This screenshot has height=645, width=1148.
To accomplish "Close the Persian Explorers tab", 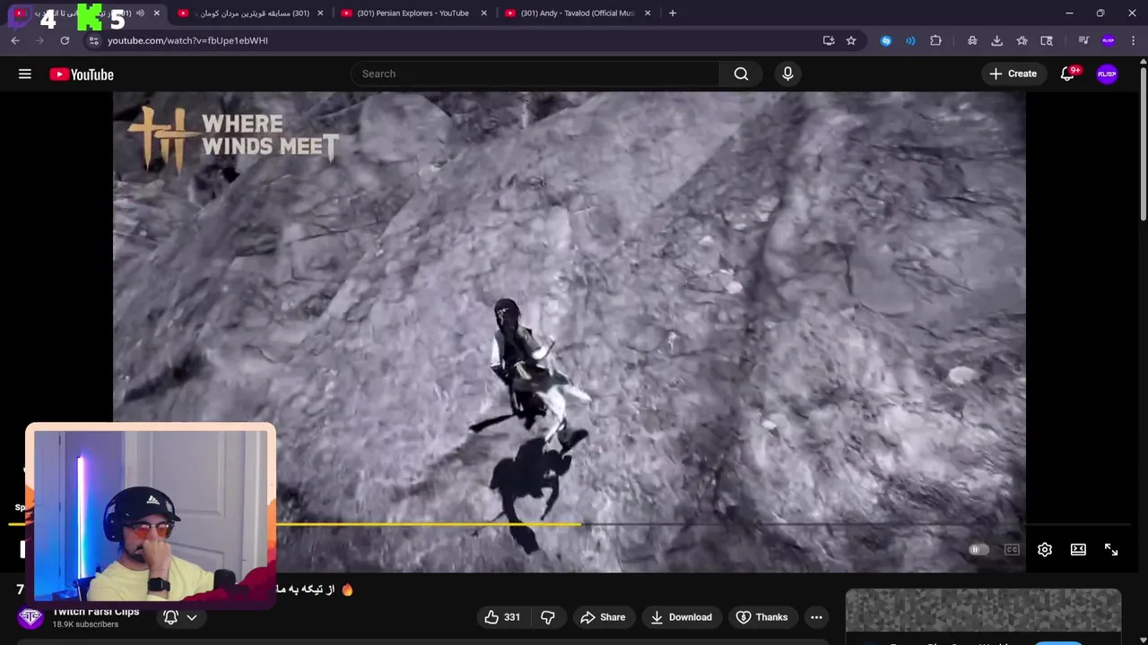I will click(x=484, y=13).
